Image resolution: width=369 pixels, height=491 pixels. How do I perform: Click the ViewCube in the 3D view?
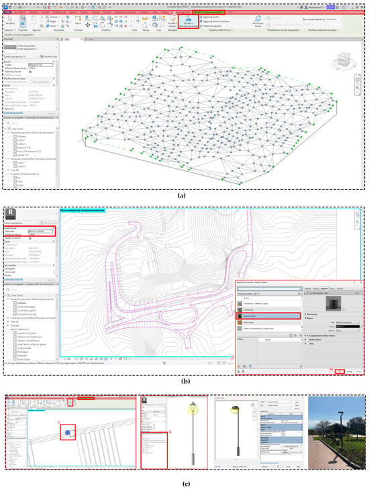[x=343, y=60]
